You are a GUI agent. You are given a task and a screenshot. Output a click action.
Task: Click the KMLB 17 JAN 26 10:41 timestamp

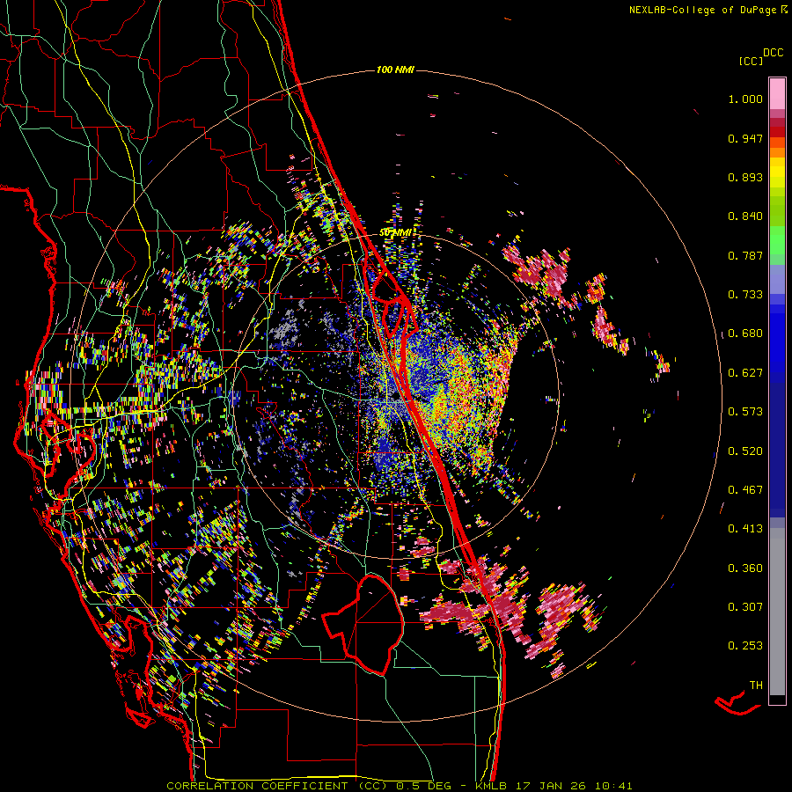(x=554, y=786)
